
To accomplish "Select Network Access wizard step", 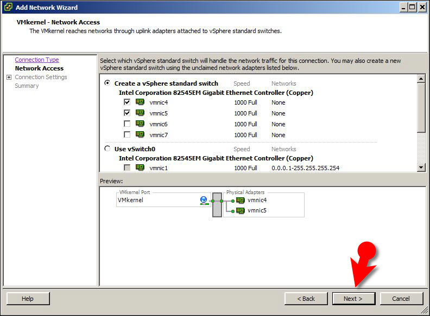I will [x=39, y=68].
